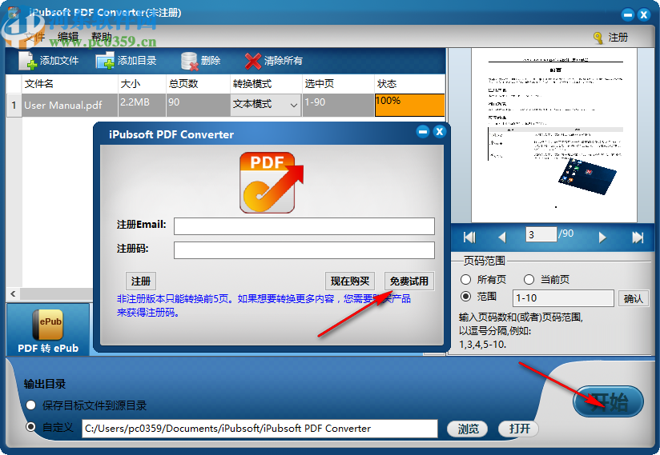Open the Edit (编辑) menu

point(68,37)
